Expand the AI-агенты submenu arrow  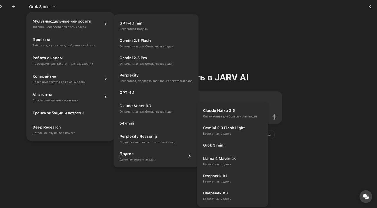(x=105, y=97)
